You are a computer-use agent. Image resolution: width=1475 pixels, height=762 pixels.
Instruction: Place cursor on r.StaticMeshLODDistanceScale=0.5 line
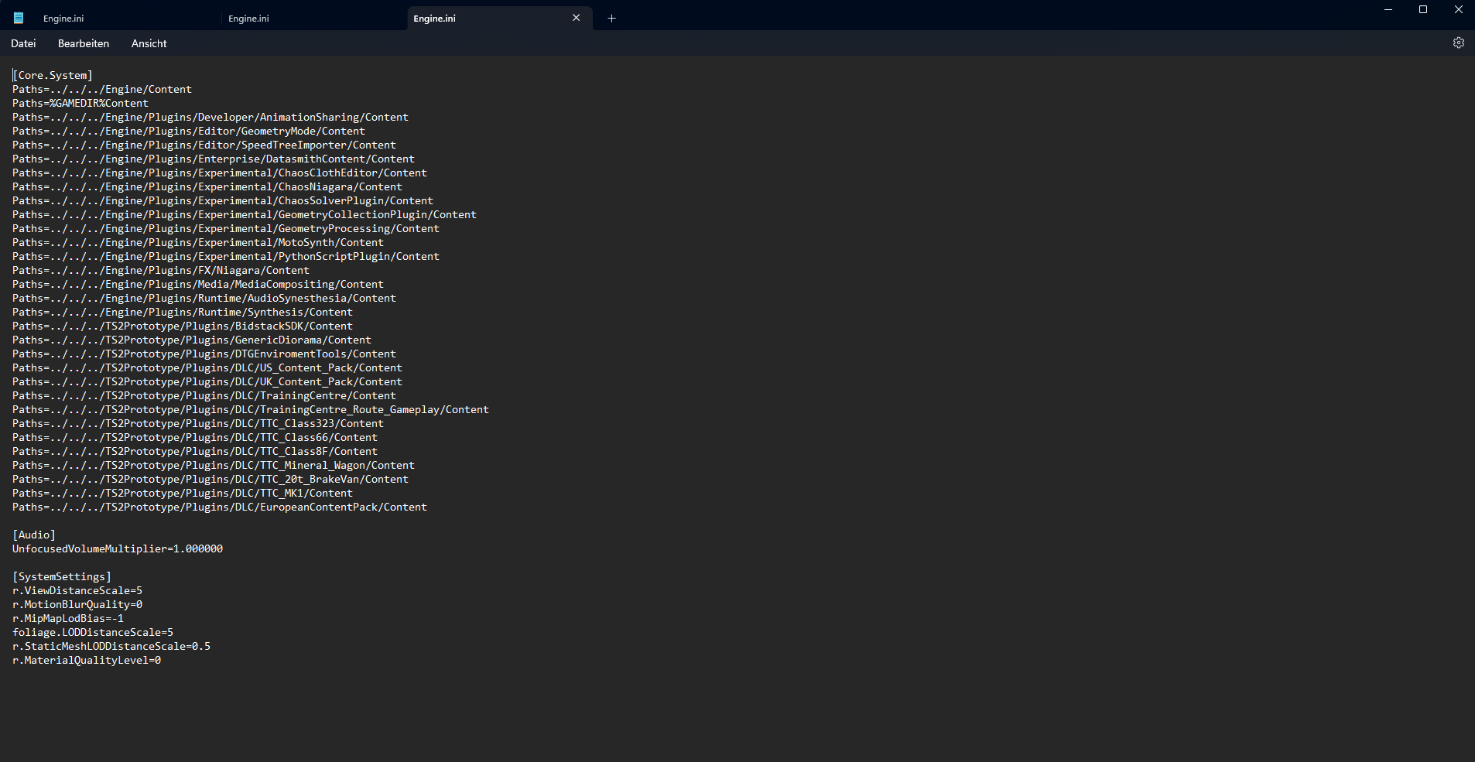[x=111, y=646]
